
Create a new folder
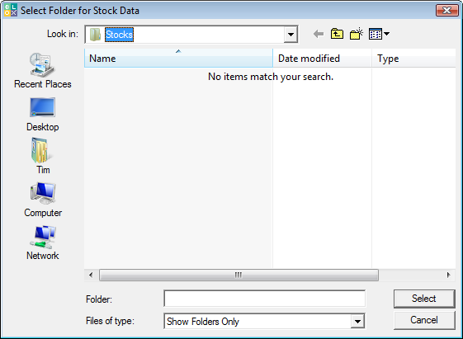click(x=356, y=34)
